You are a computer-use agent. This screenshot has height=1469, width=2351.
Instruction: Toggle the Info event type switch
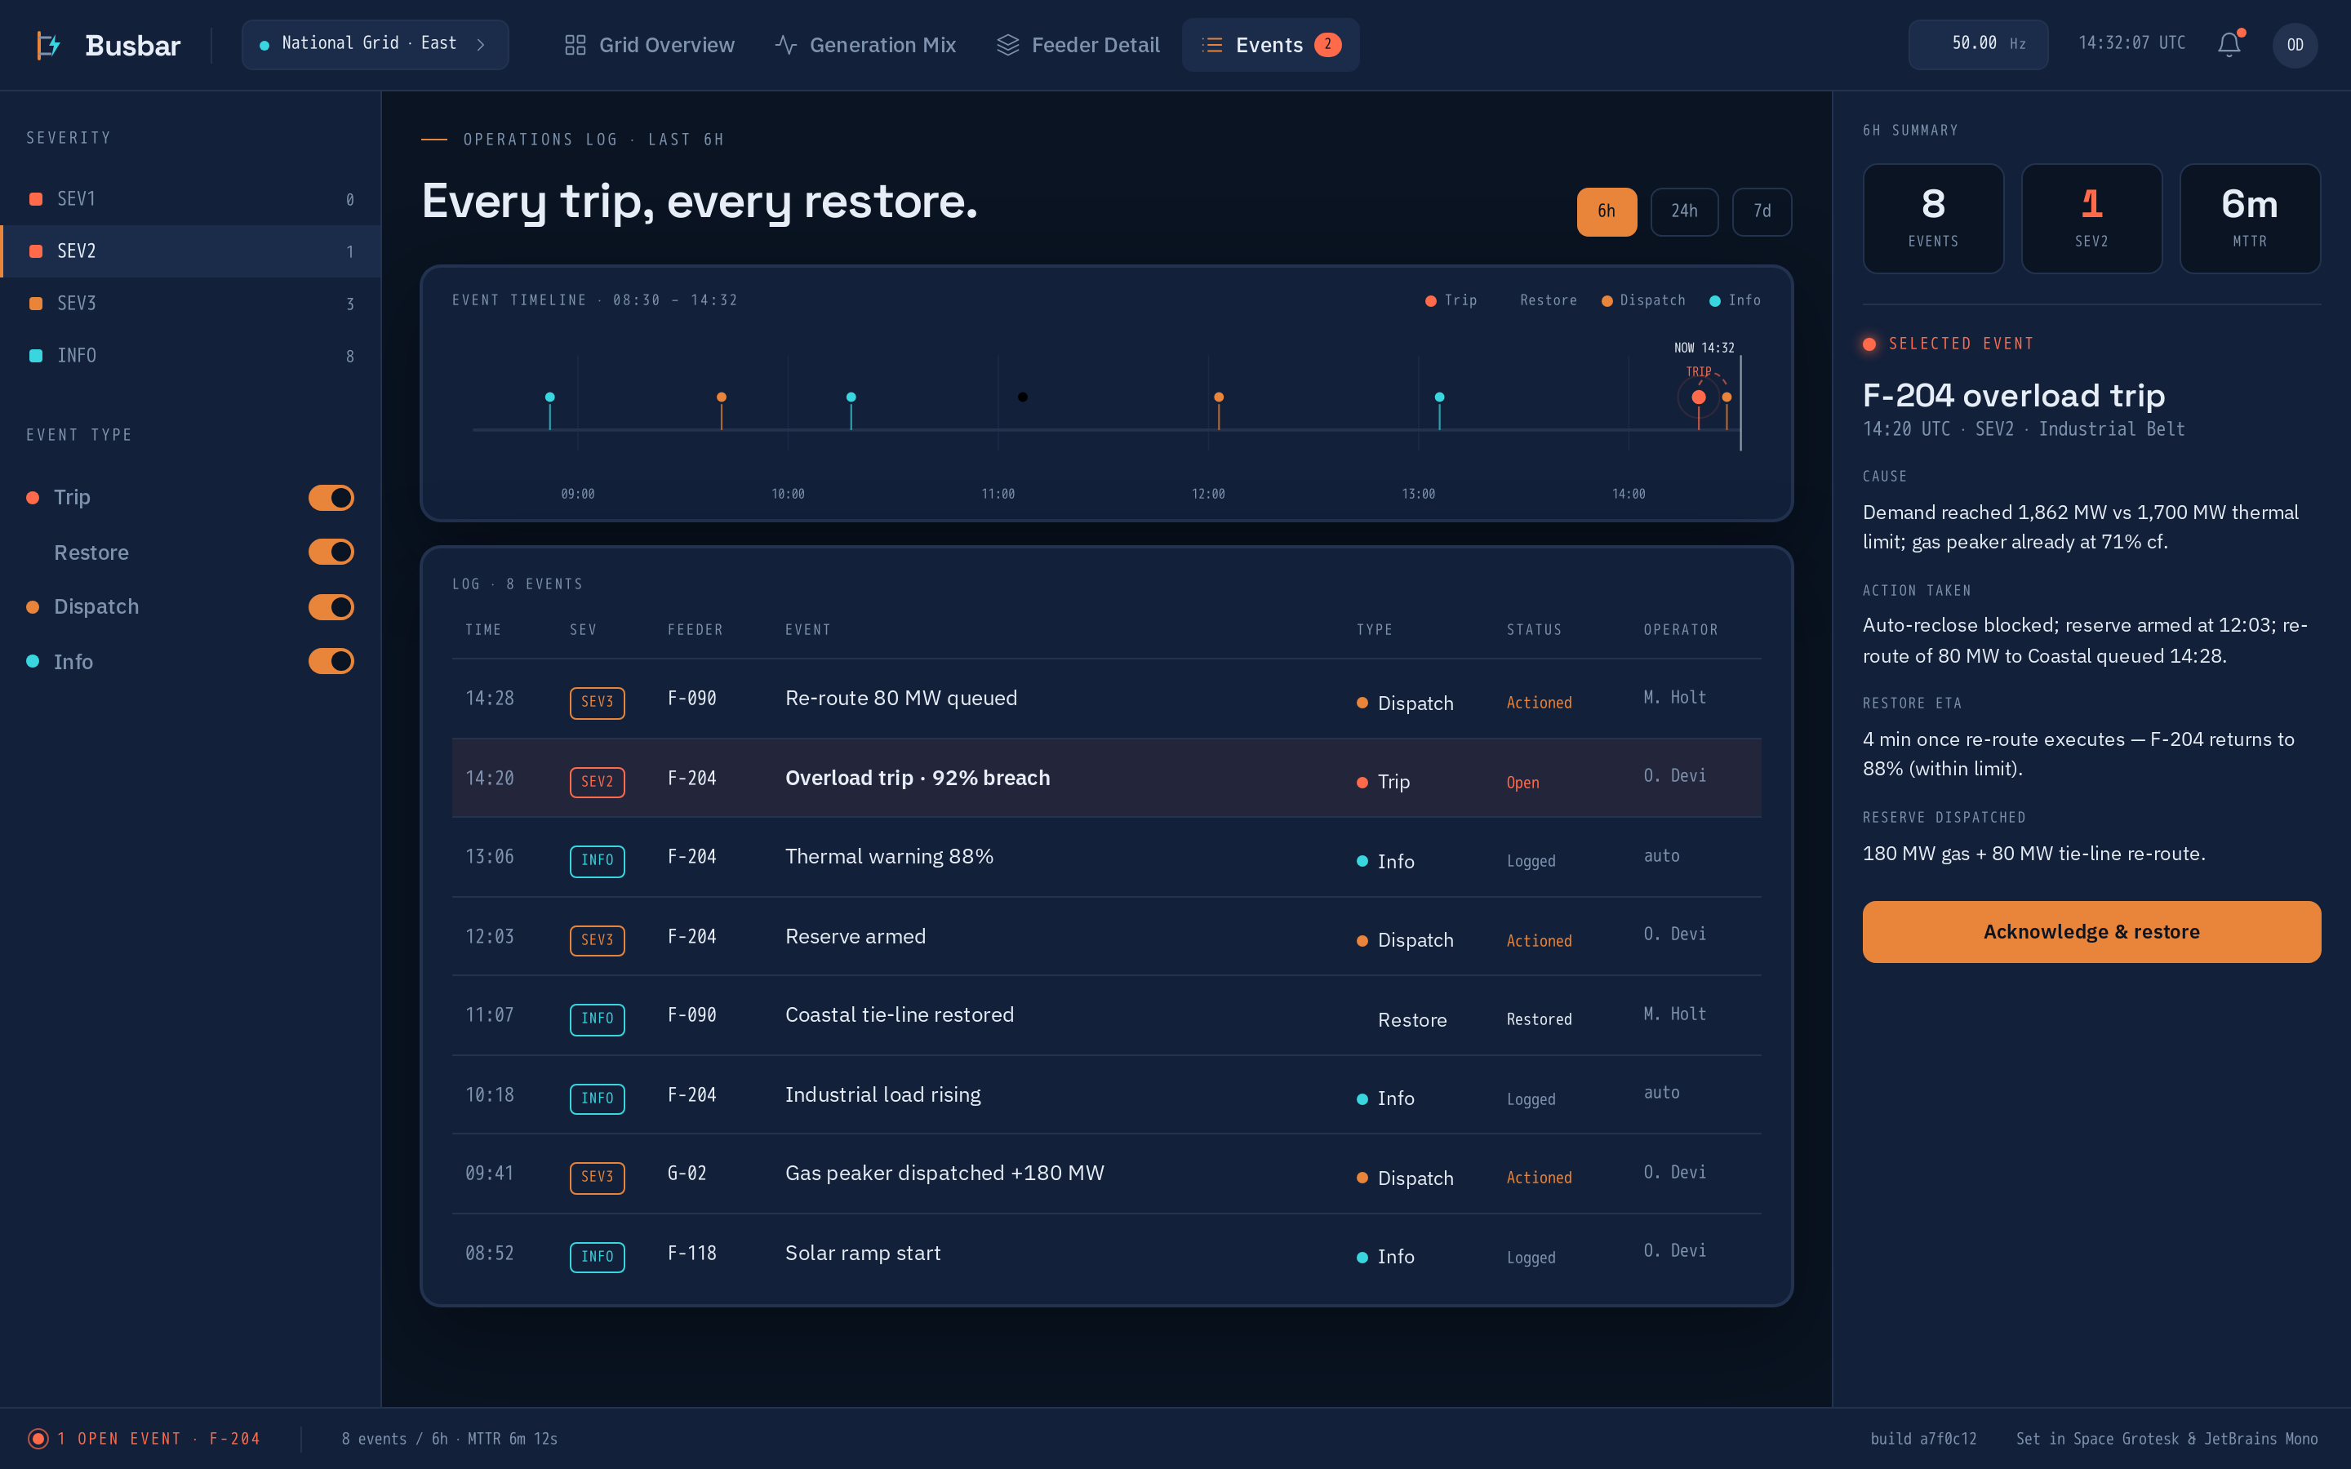point(331,662)
